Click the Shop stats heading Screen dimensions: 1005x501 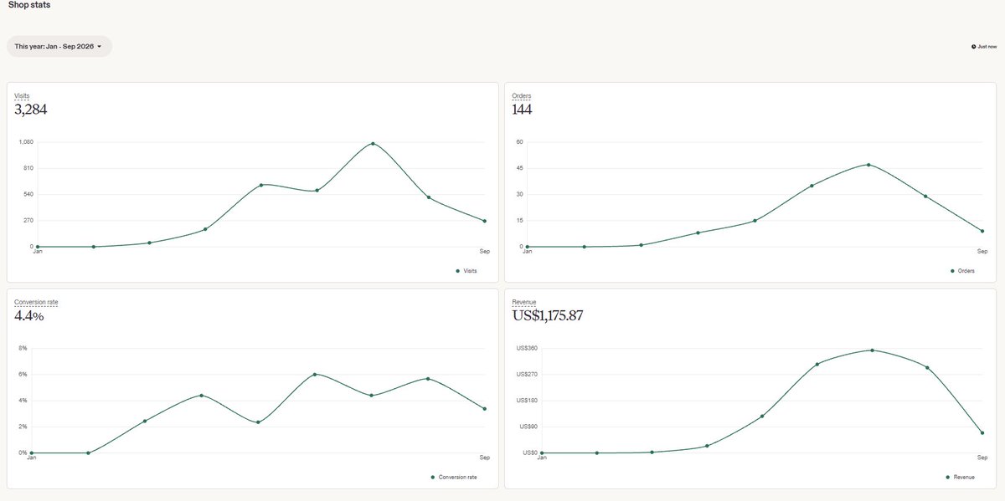29,5
